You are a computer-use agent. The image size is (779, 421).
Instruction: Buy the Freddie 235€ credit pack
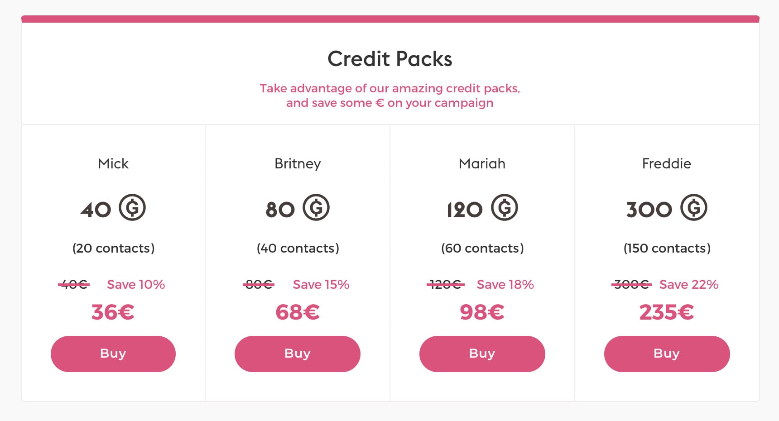pyautogui.click(x=667, y=354)
